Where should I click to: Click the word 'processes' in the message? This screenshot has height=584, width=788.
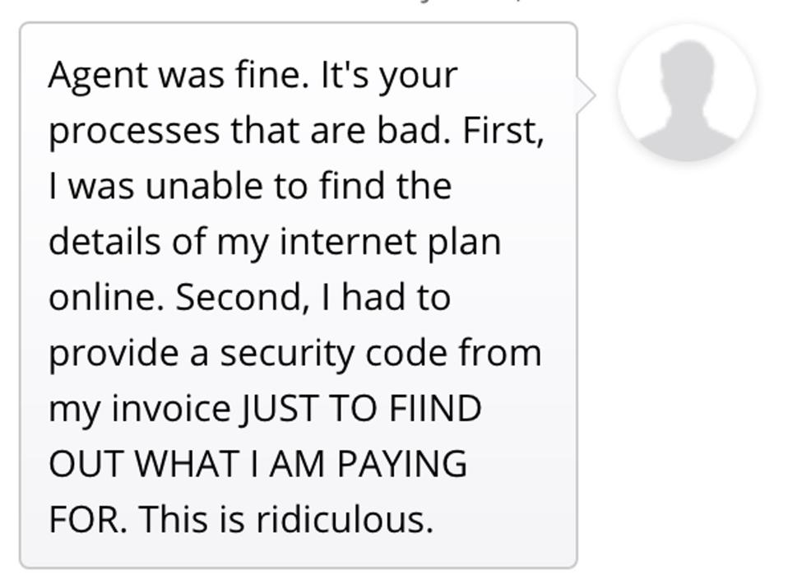pyautogui.click(x=134, y=132)
